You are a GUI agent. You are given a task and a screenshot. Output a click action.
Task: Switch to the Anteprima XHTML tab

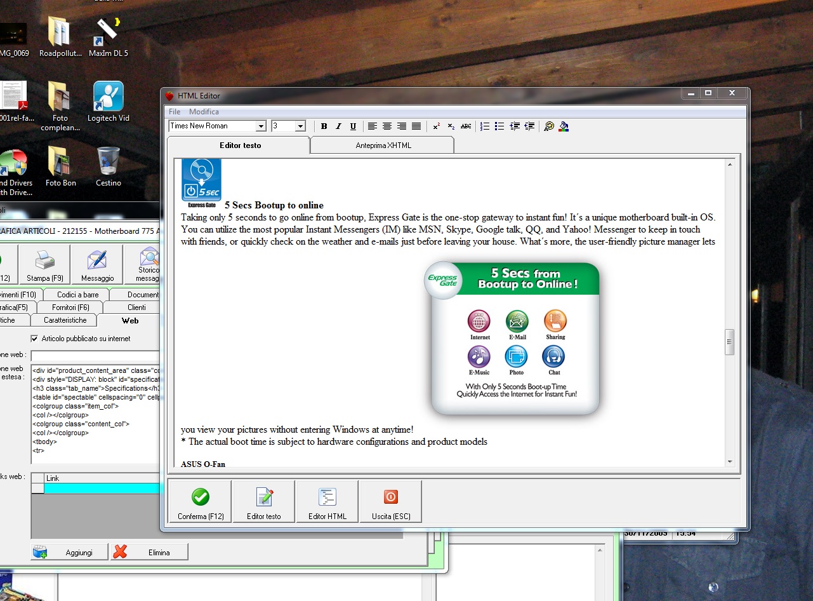point(383,145)
